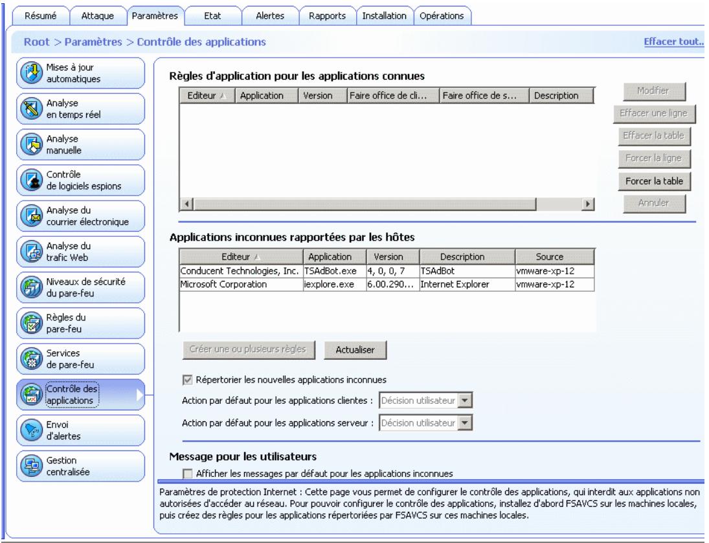The width and height of the screenshot is (709, 543).
Task: Click Paramètres in the breadcrumb
Action: pos(93,42)
